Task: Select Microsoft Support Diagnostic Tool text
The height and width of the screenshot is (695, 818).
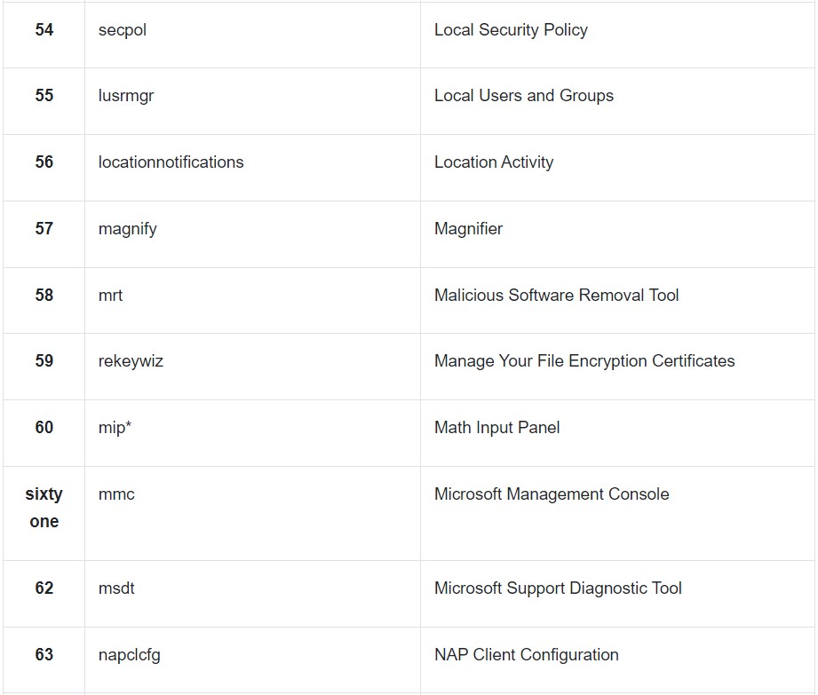Action: pos(558,588)
